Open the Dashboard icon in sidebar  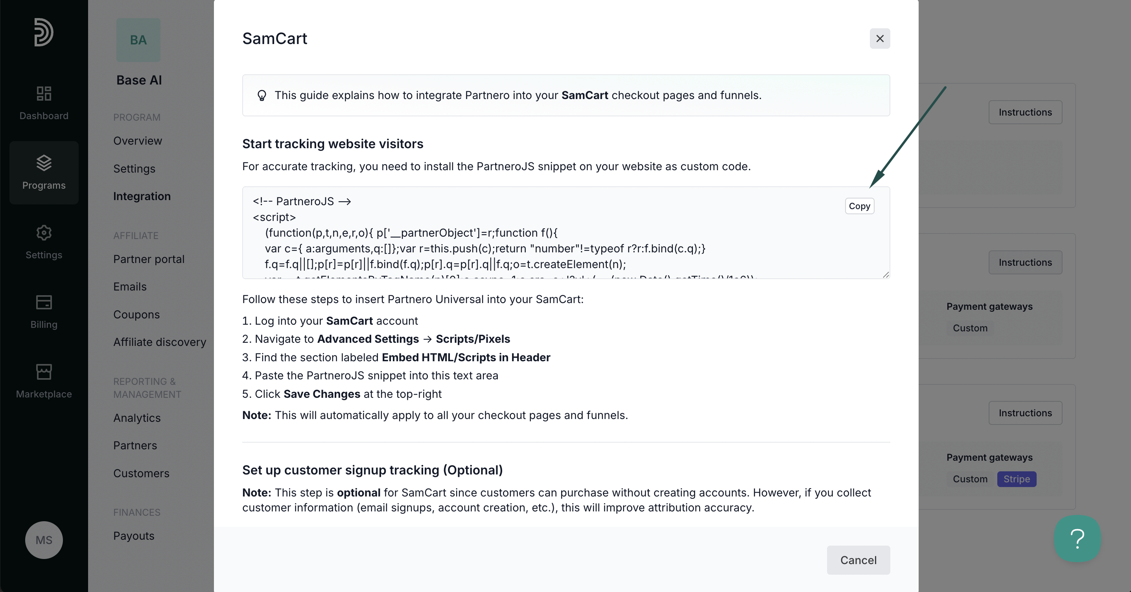point(44,93)
